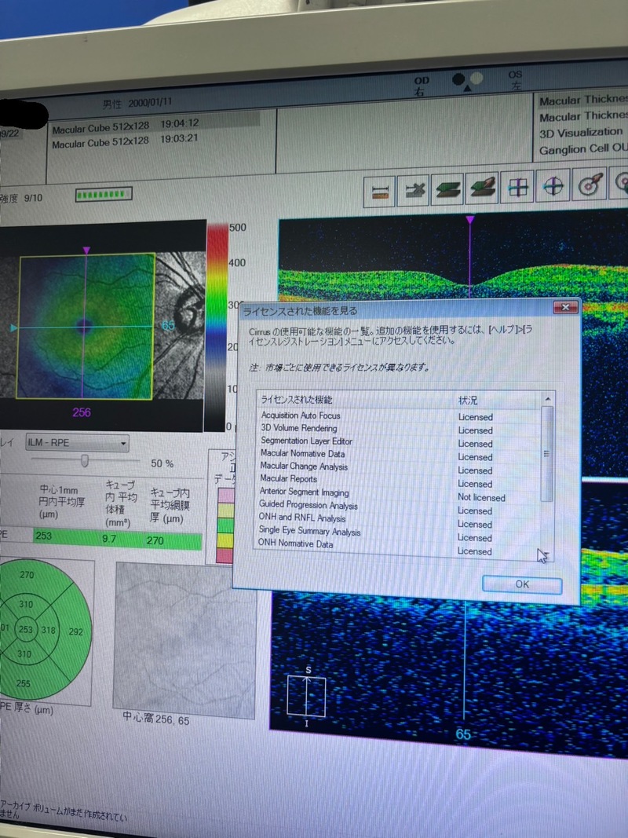
Task: Choose 3D Visualization in analysis list
Action: pyautogui.click(x=581, y=133)
